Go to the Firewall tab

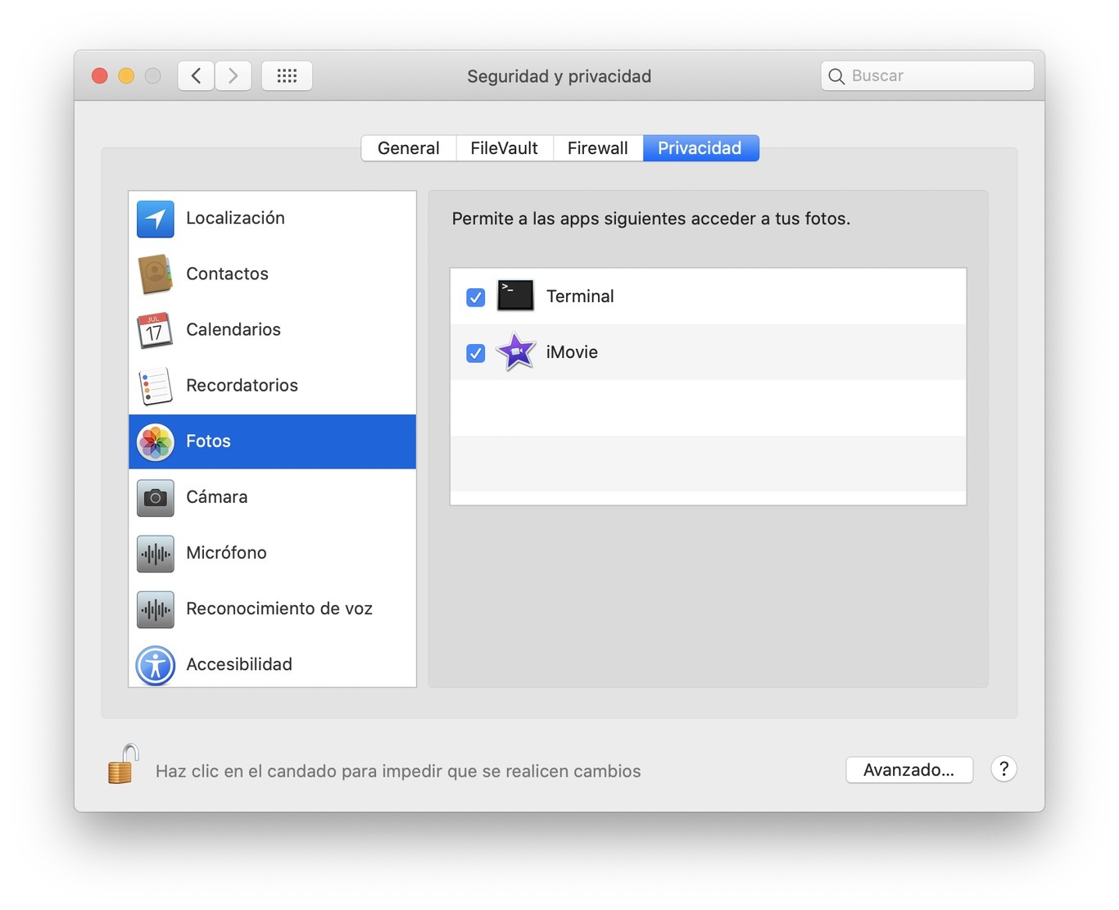[597, 148]
